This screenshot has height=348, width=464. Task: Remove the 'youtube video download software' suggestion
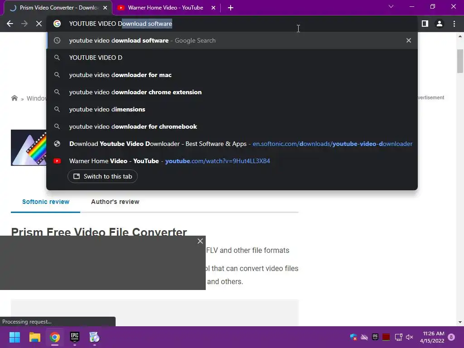tap(409, 40)
